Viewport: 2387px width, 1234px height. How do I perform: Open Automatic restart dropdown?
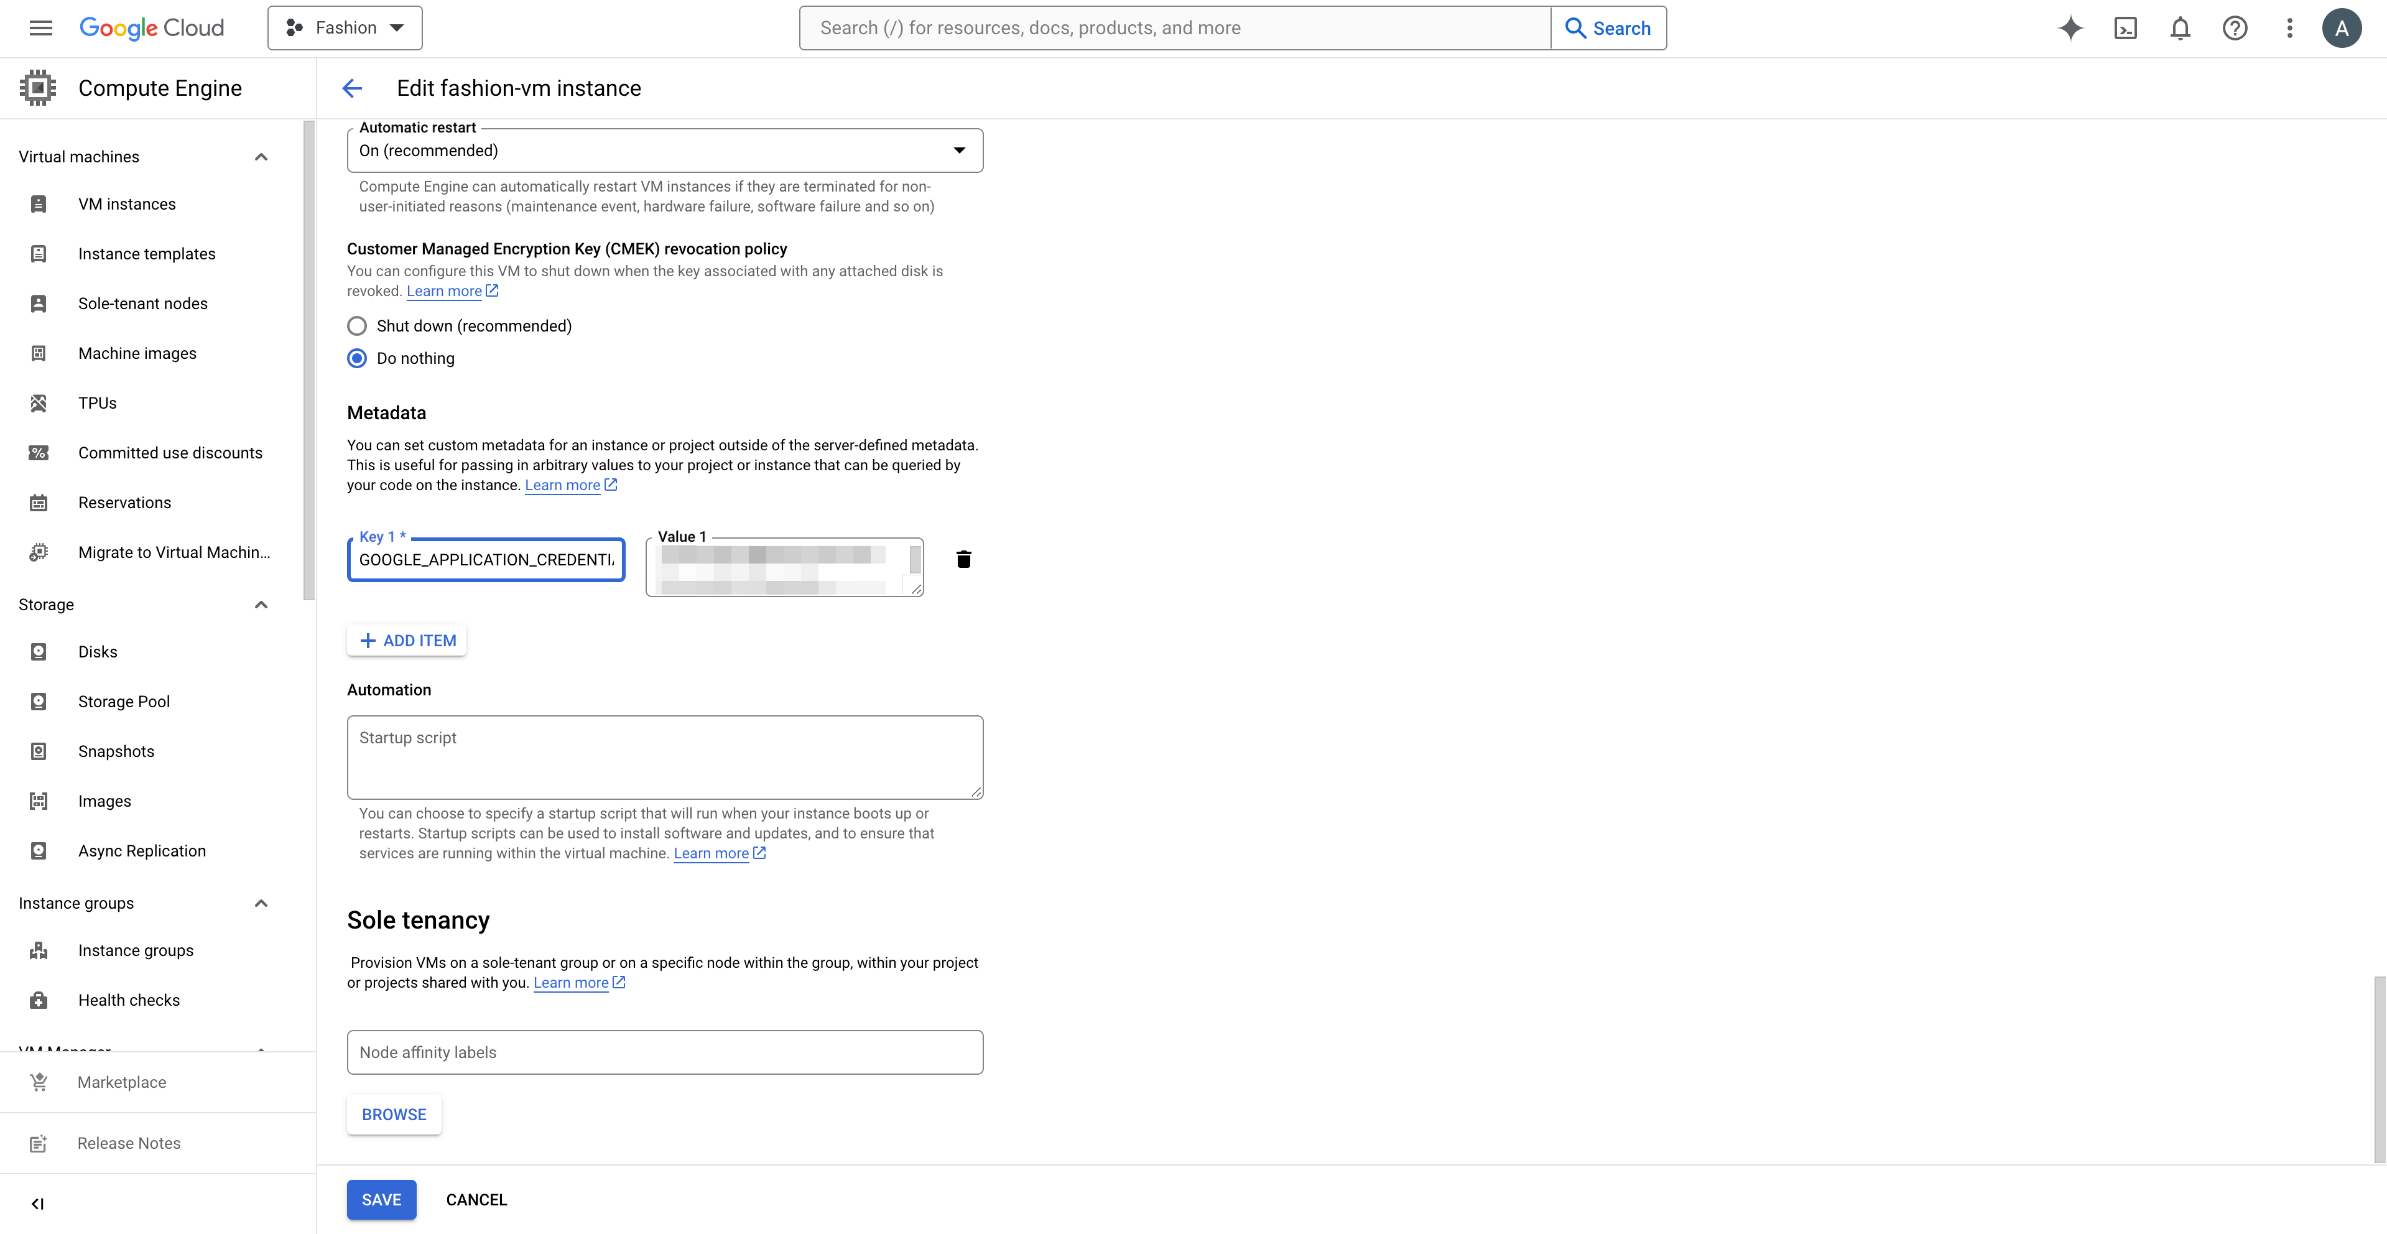664,150
